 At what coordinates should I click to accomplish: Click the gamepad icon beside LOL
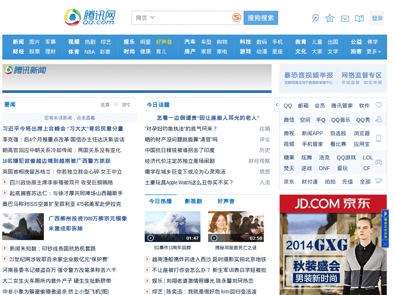(x=379, y=162)
